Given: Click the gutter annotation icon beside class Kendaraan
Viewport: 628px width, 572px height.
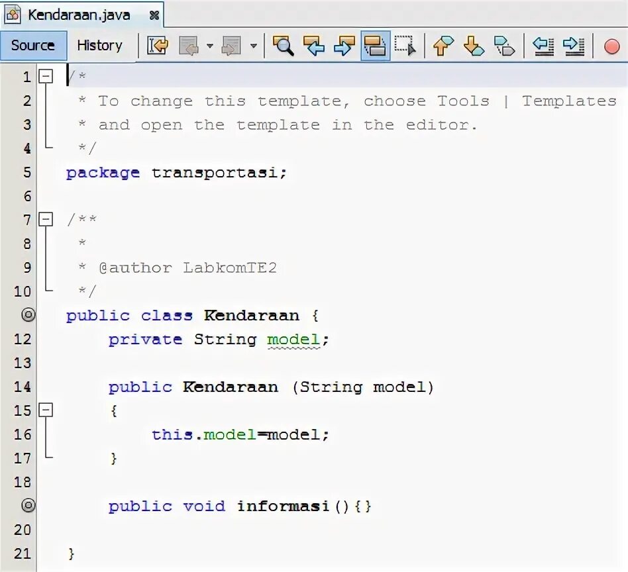Looking at the screenshot, I should click(28, 315).
